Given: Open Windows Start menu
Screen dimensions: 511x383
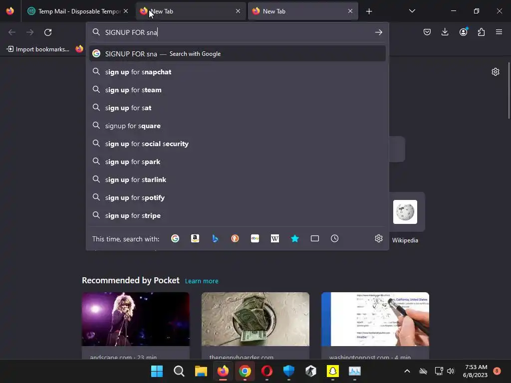Looking at the screenshot, I should tap(157, 371).
